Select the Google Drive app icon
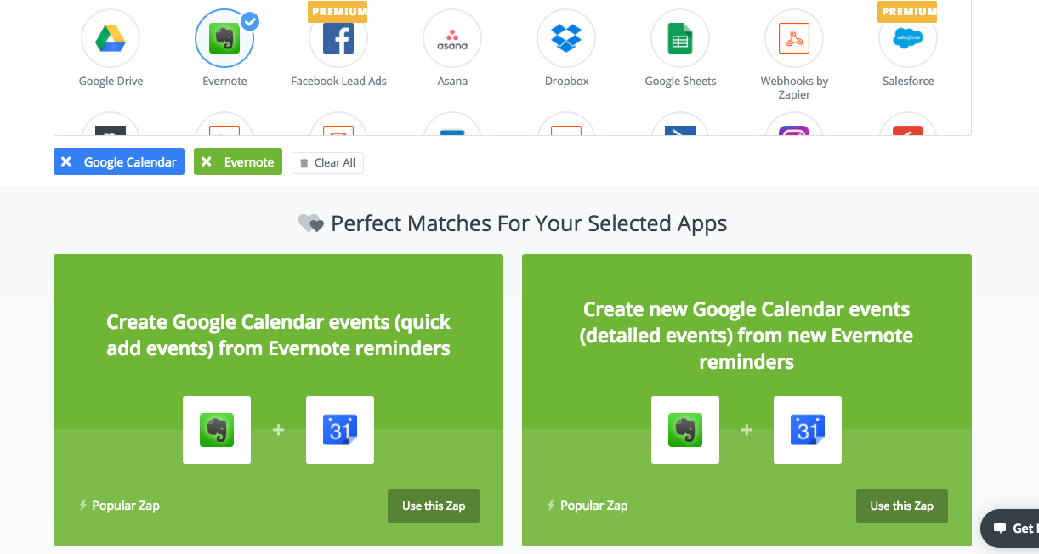 pyautogui.click(x=111, y=38)
